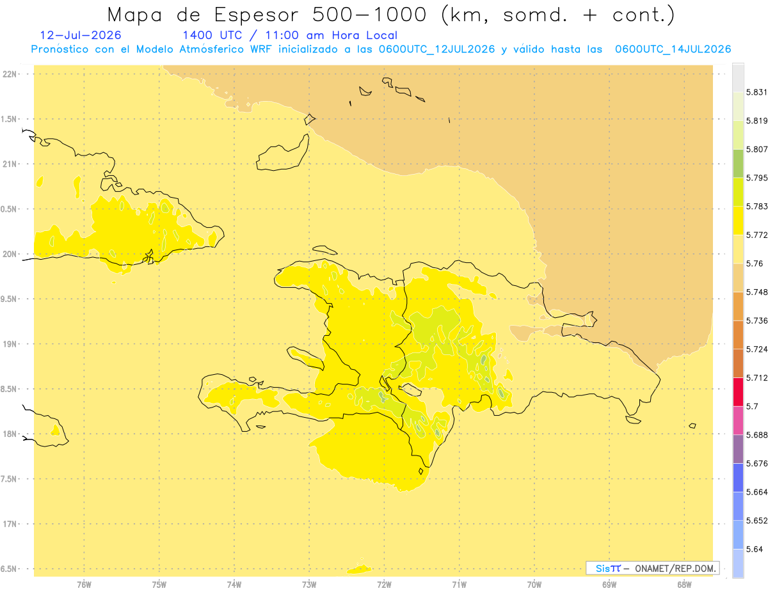
Task: Click the legend value '5.807'
Action: [757, 149]
